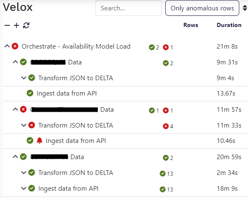Click the 21m 8s duration value
This screenshot has height=199, width=248.
pos(227,47)
